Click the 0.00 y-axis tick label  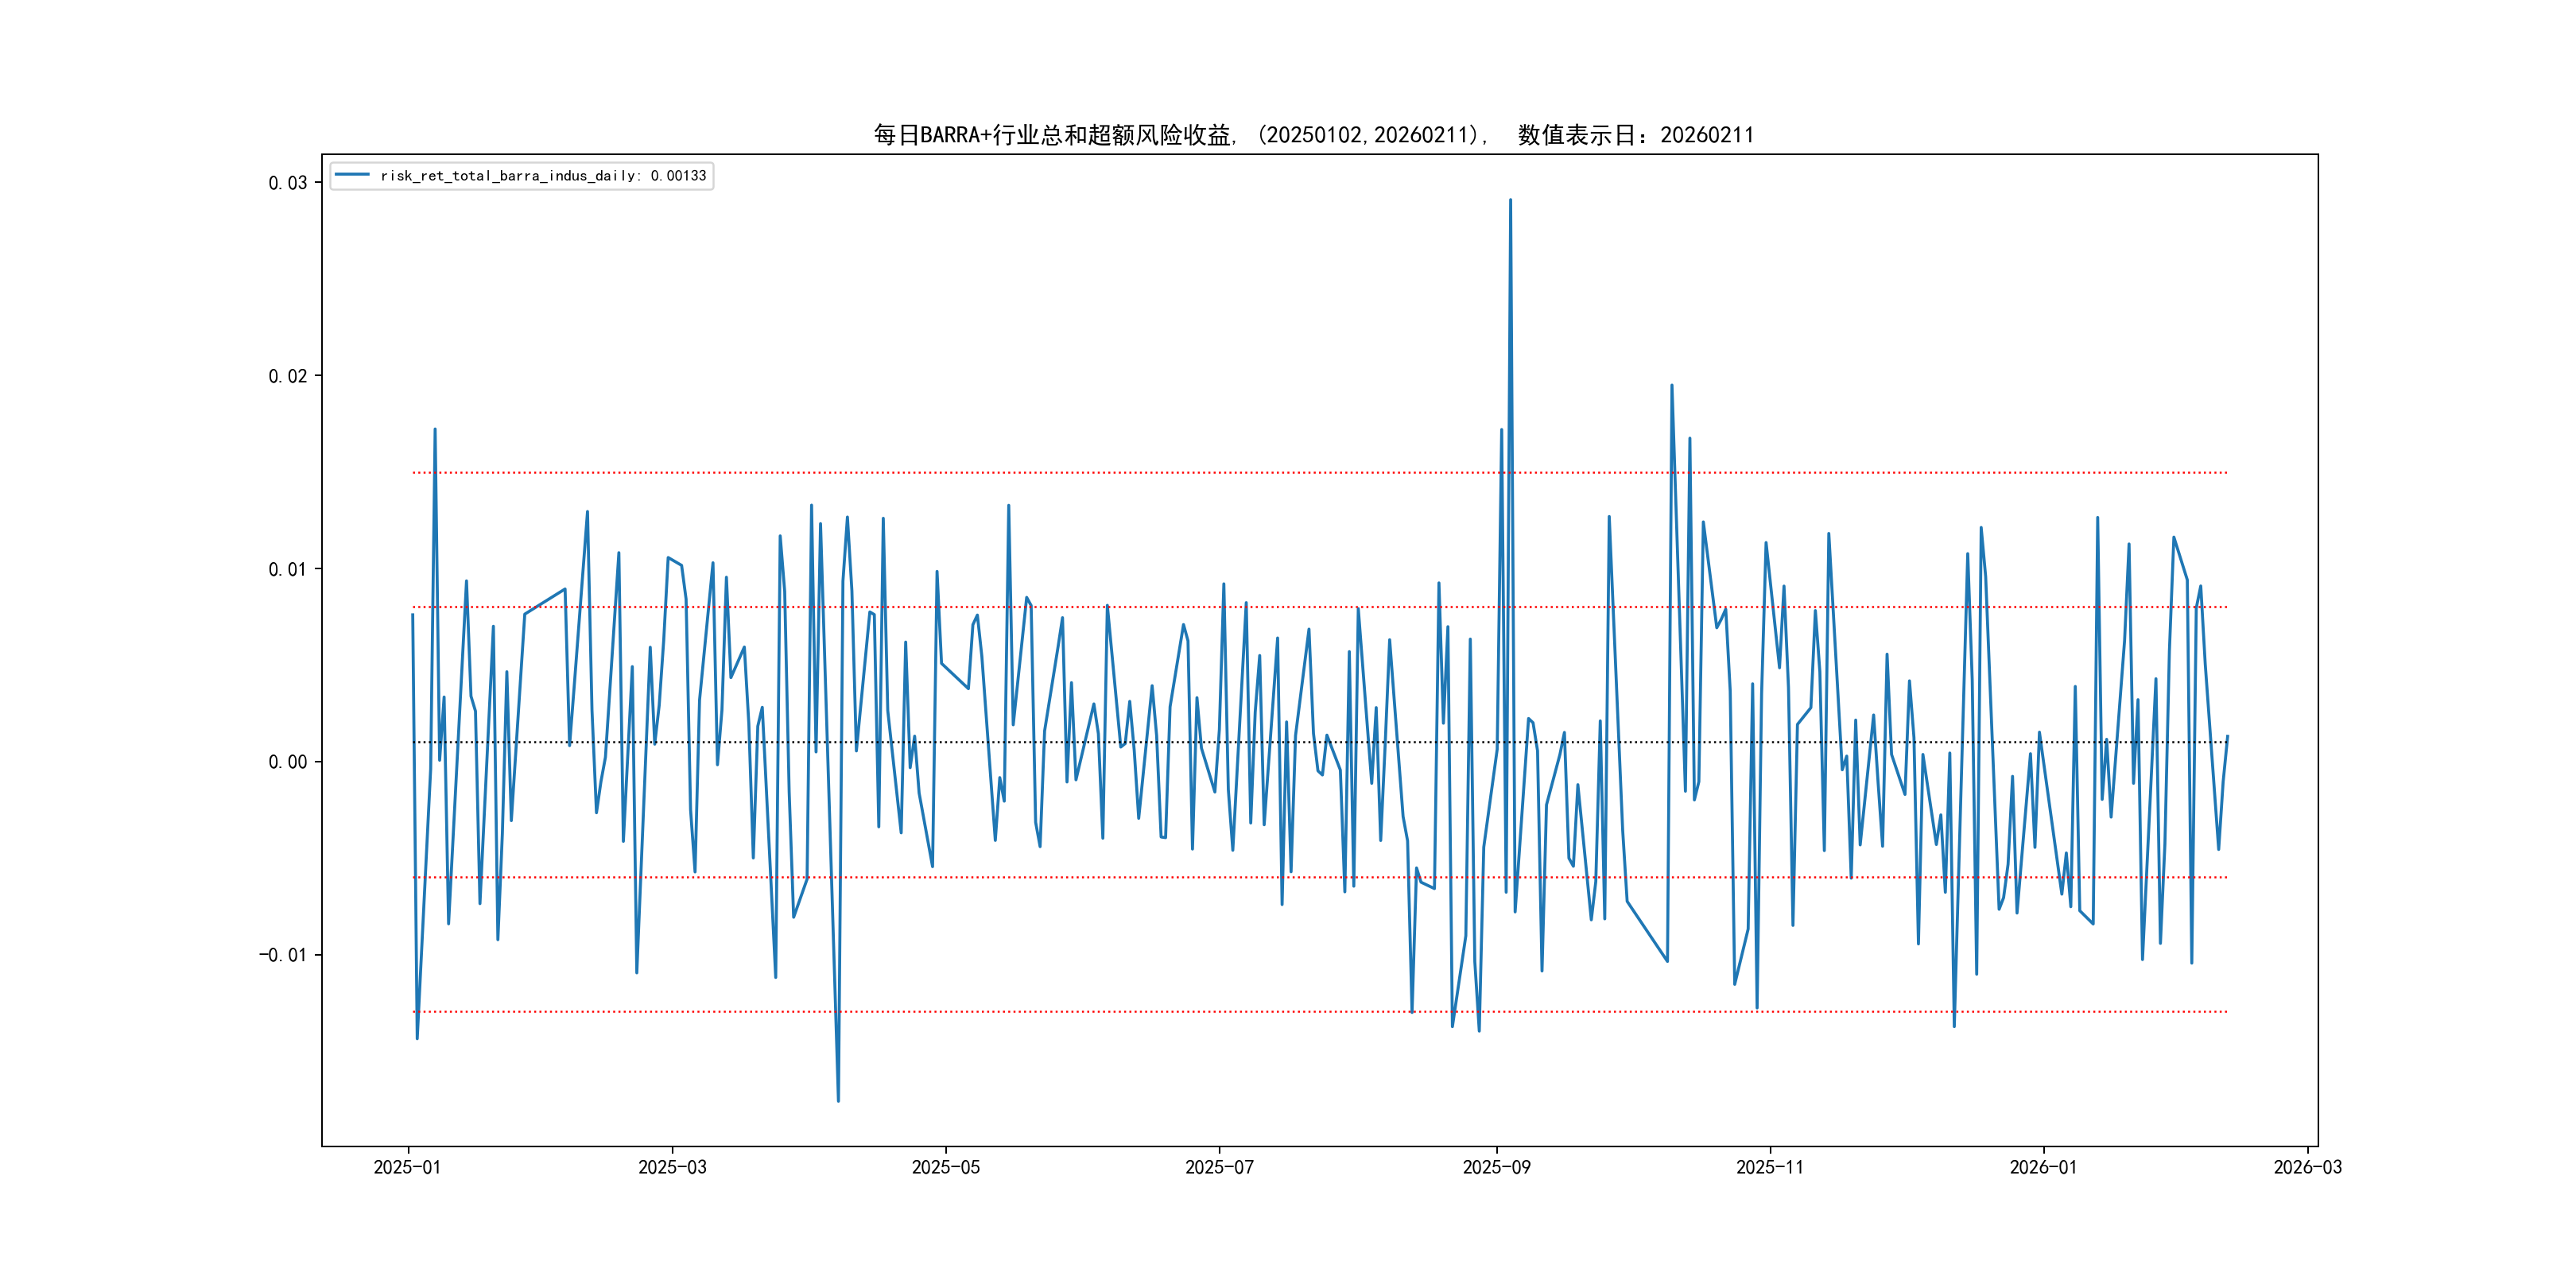[287, 762]
